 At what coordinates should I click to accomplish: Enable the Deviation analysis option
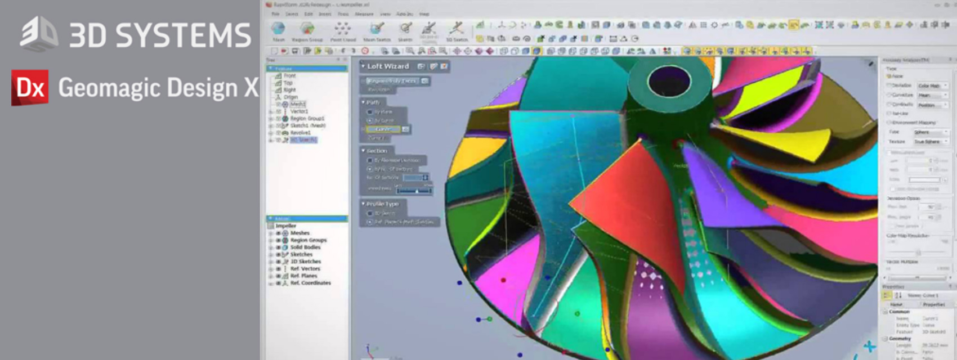(x=889, y=85)
